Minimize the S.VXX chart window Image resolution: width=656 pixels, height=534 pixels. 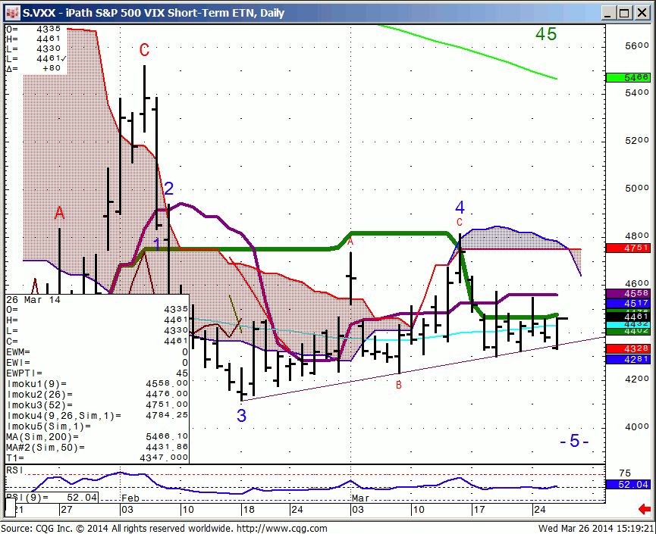click(608, 13)
